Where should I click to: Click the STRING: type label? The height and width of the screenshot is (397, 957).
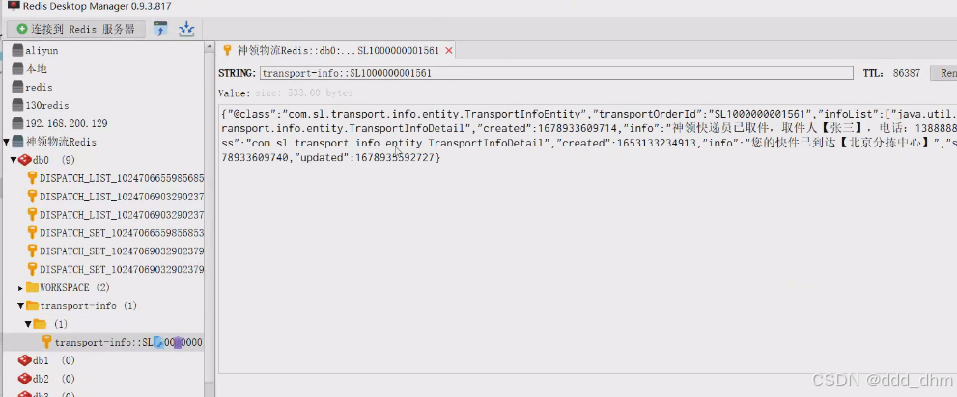pyautogui.click(x=237, y=73)
